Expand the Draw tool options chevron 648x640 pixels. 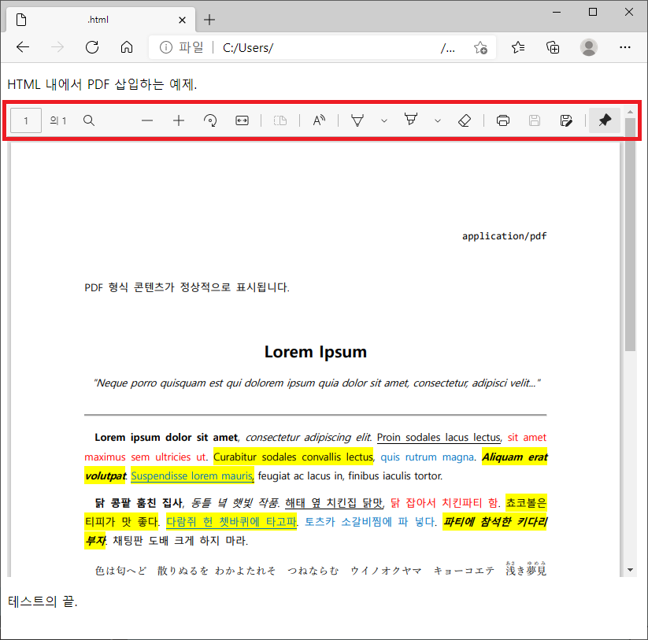(x=384, y=121)
